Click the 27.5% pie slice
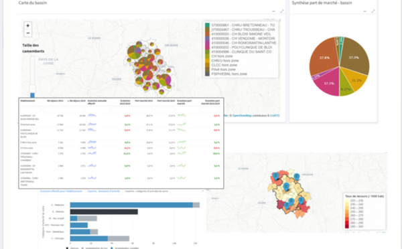The width and height of the screenshot is (402, 249). pyautogui.click(x=354, y=57)
